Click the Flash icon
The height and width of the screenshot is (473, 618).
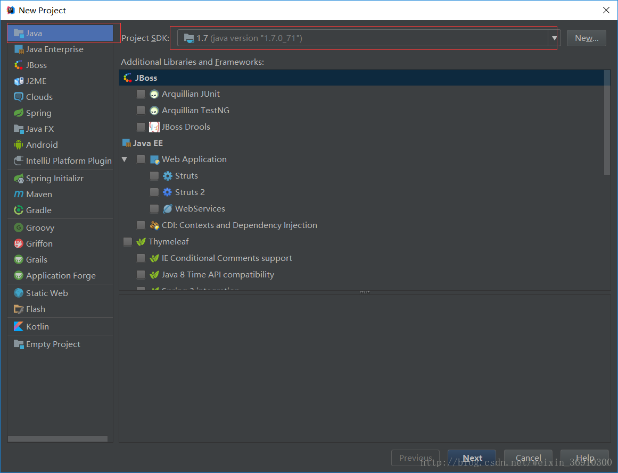click(19, 309)
